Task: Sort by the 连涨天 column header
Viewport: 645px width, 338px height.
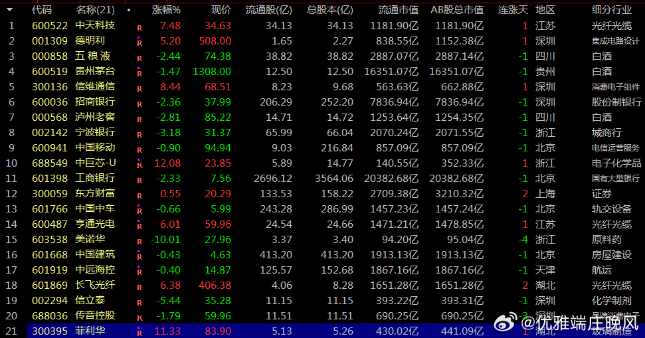Action: 513,10
